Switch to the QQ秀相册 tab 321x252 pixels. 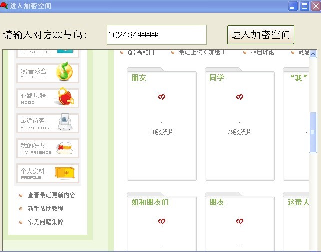click(141, 52)
